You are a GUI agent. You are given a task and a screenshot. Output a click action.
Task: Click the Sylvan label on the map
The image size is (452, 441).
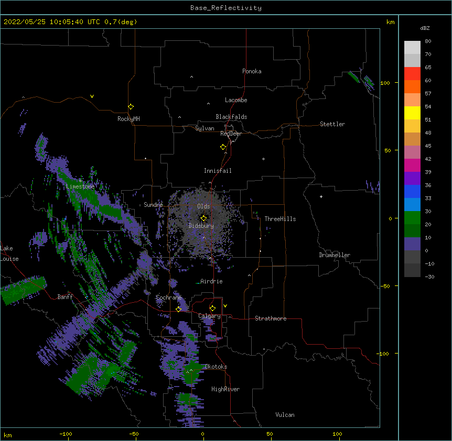coord(205,128)
